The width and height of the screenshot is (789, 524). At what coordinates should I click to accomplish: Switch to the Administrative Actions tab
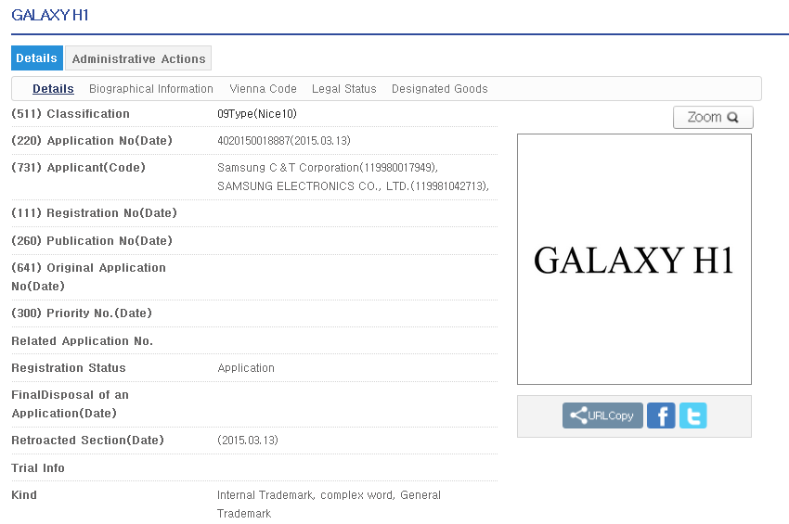[138, 58]
